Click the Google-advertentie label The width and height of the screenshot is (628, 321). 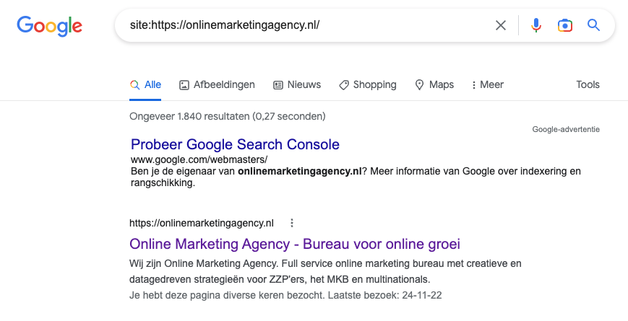(x=566, y=130)
